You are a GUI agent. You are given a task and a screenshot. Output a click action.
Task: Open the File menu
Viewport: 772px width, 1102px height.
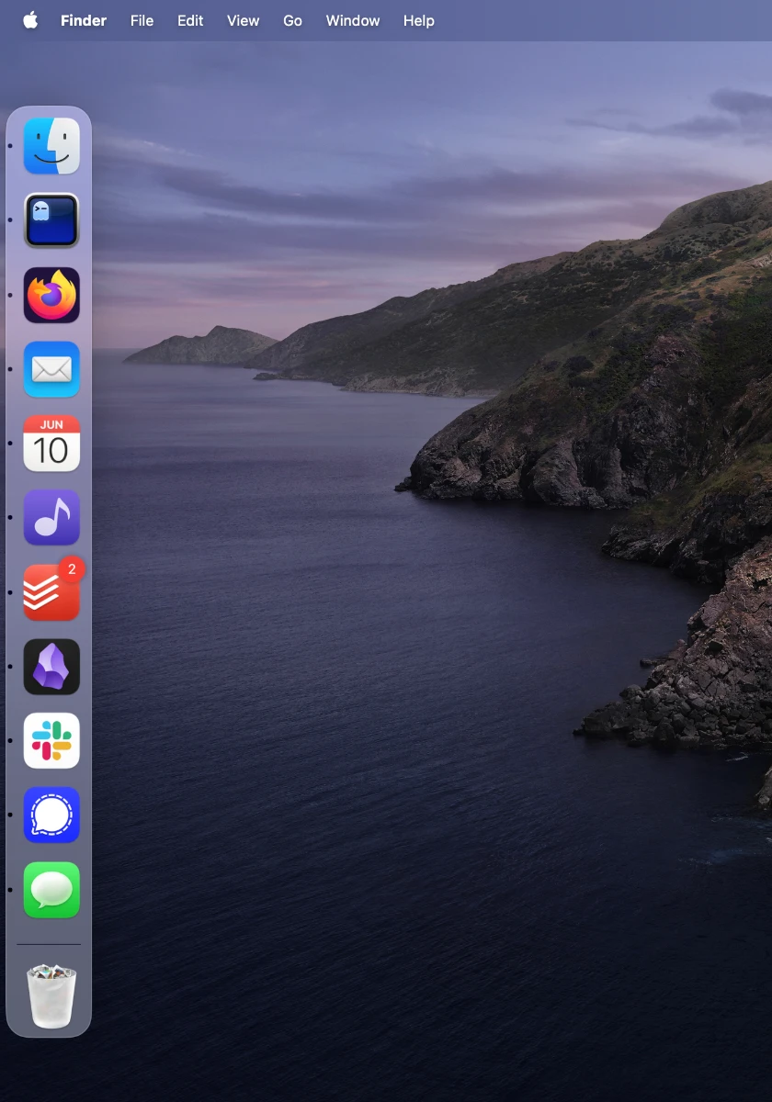pyautogui.click(x=142, y=20)
